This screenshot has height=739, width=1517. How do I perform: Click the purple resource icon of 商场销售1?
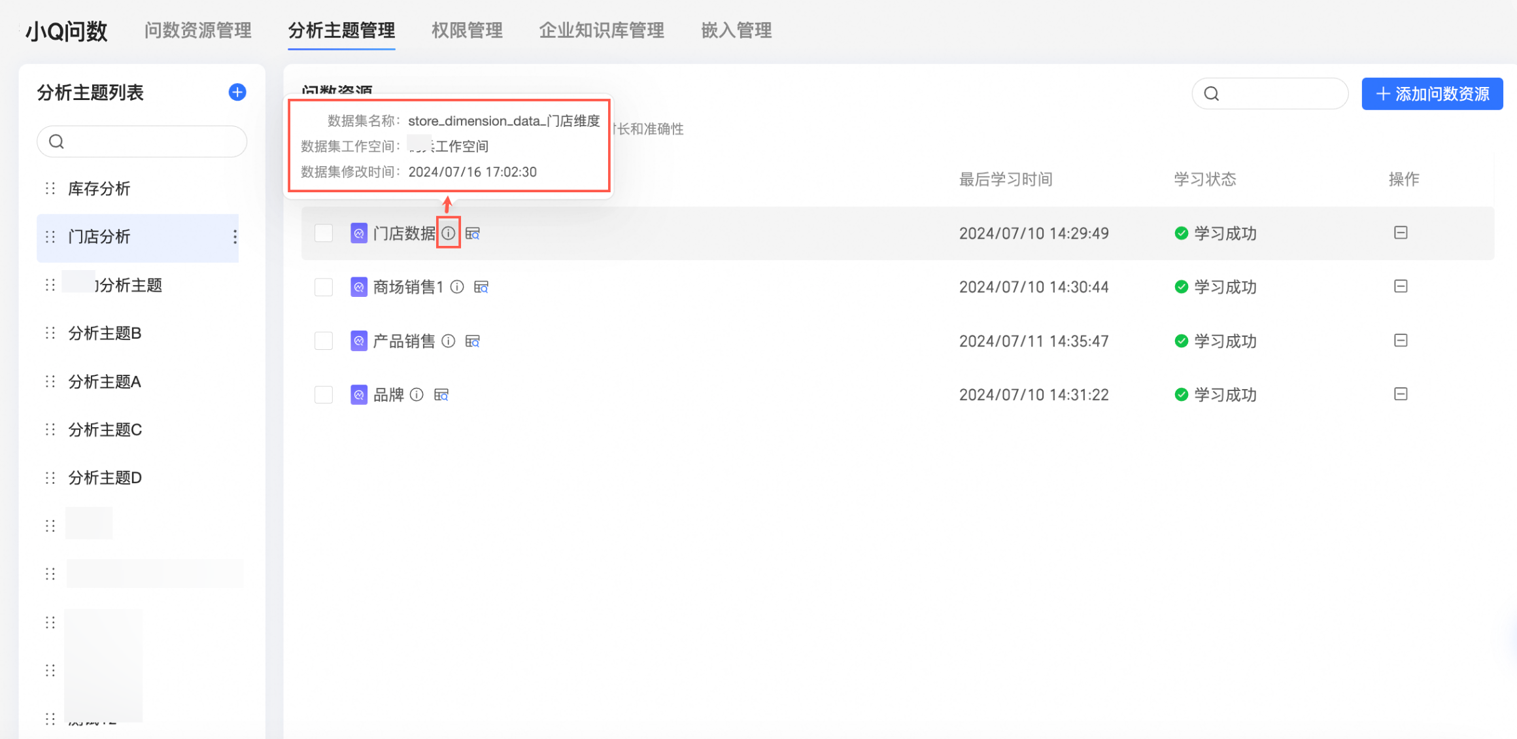pos(359,287)
